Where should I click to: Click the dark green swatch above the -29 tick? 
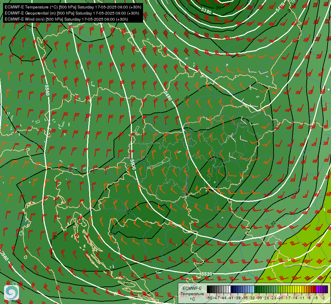tap(260, 289)
